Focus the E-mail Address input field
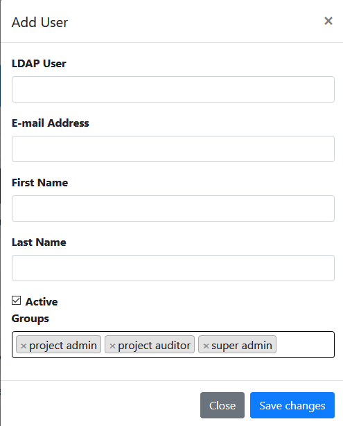The width and height of the screenshot is (343, 426). tap(173, 149)
